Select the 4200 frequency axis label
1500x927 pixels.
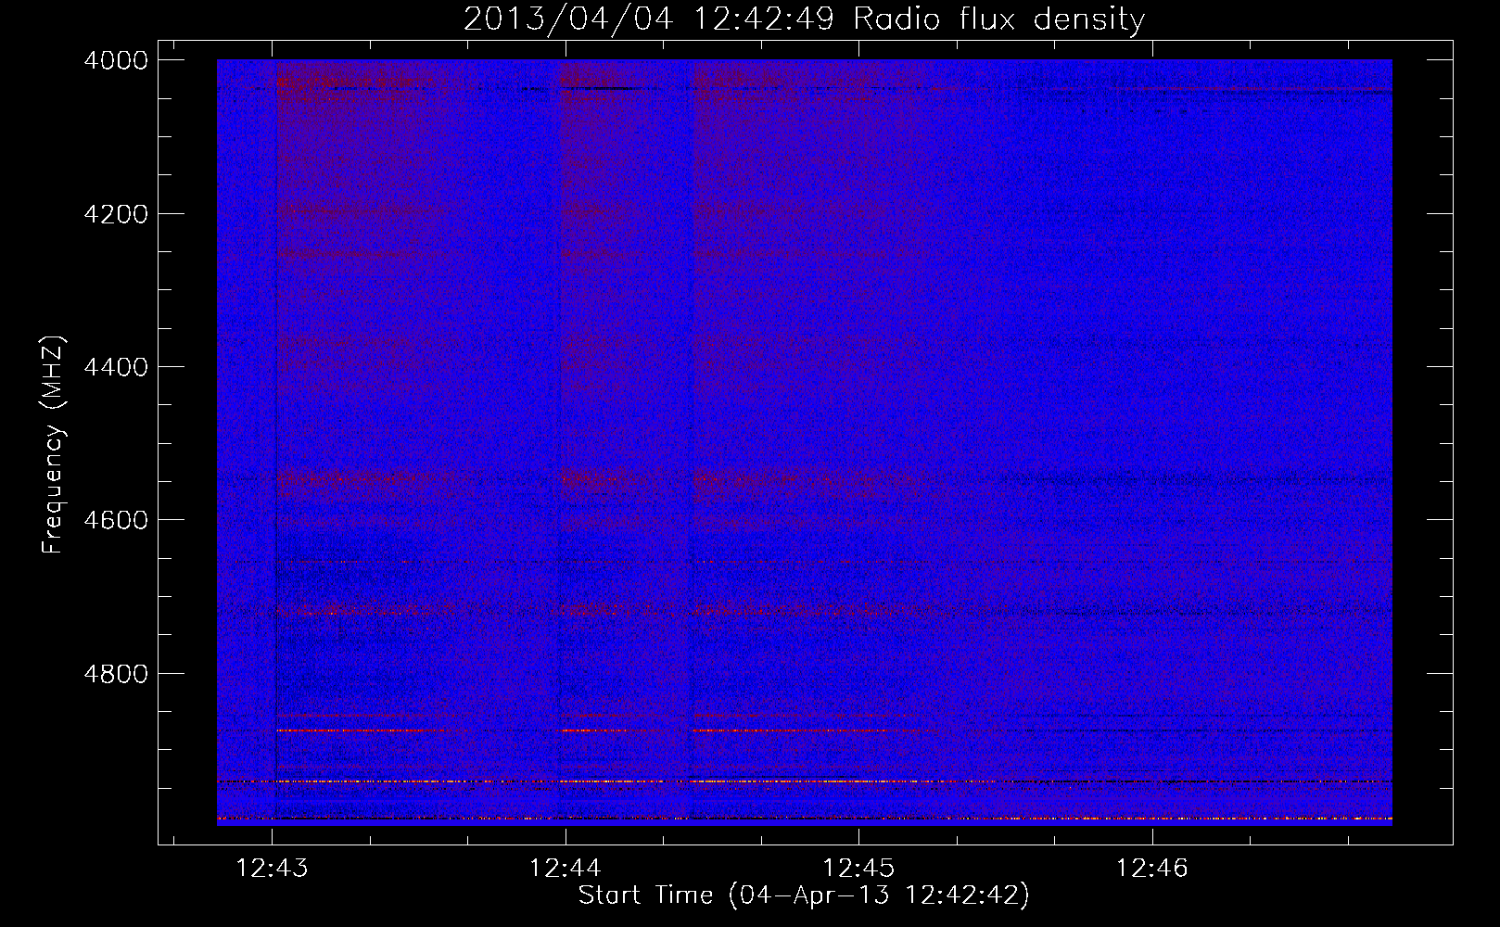coord(116,214)
